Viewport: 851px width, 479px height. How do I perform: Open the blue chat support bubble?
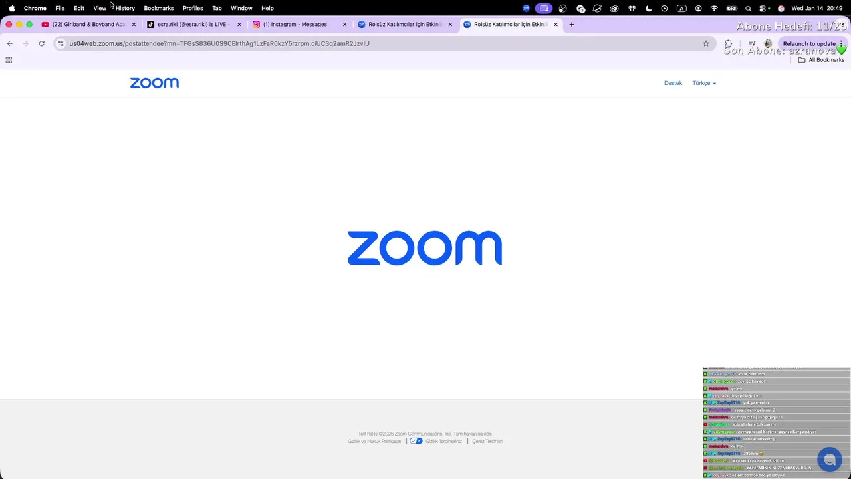coord(829,460)
